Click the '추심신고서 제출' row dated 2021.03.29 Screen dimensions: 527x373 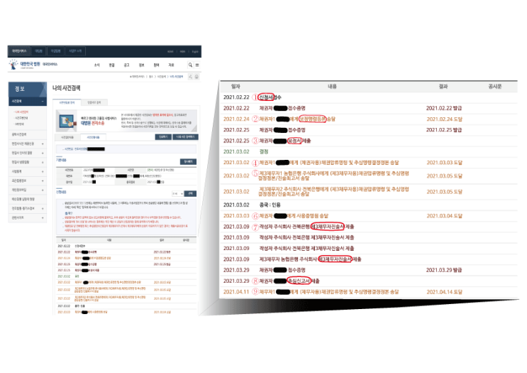point(368,281)
